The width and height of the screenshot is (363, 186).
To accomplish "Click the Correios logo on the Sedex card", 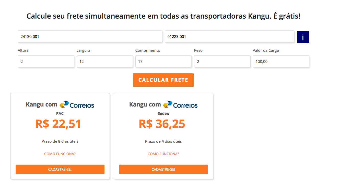I will 181,104.
